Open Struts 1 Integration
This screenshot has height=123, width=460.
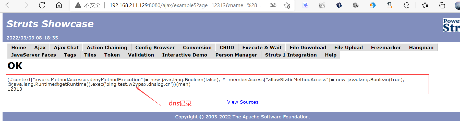291,55
